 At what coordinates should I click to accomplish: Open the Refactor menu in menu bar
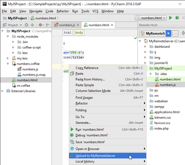63,11
